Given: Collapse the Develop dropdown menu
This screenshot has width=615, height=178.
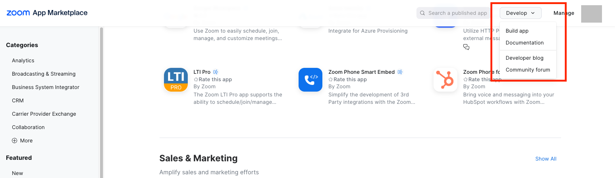Looking at the screenshot, I should 520,13.
